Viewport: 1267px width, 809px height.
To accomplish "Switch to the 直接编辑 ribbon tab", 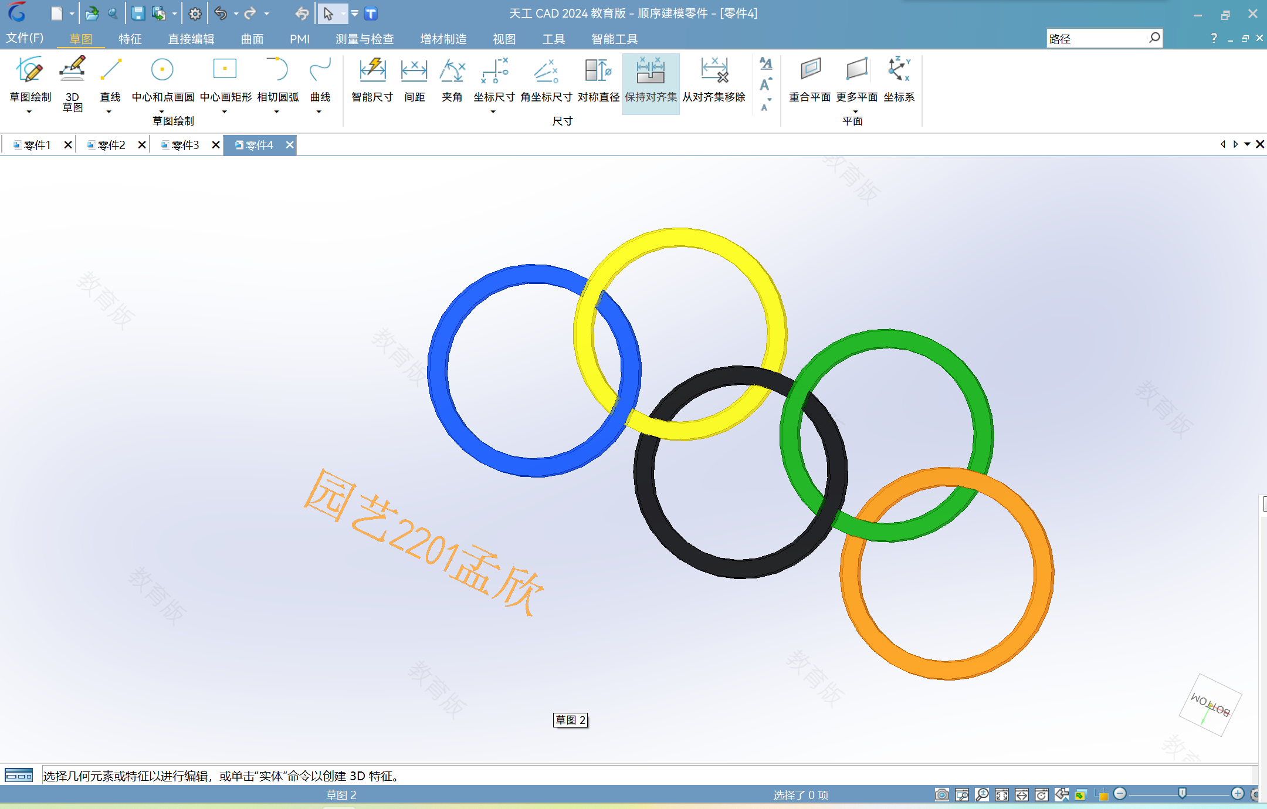I will point(191,39).
